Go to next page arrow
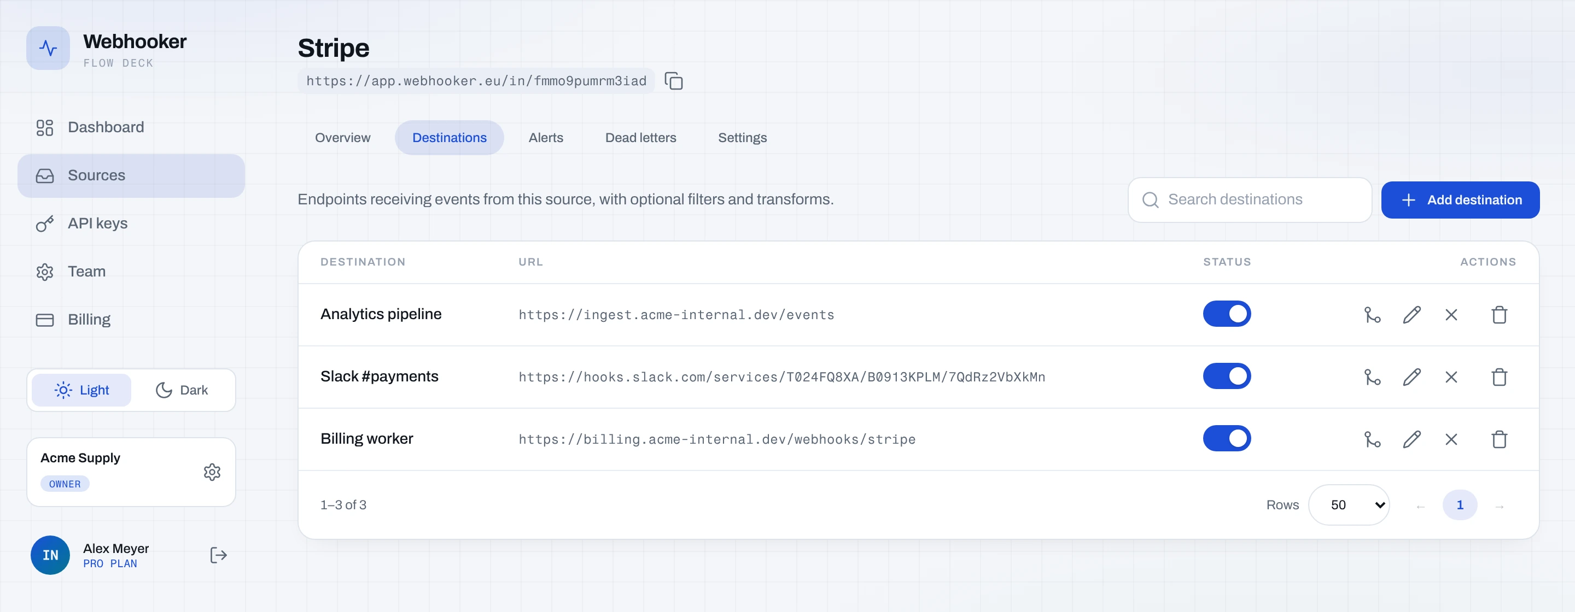1575x612 pixels. tap(1498, 506)
